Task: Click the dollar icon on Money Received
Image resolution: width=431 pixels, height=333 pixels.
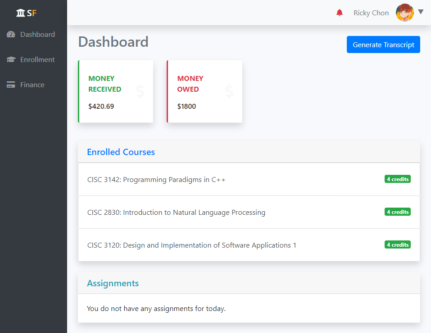Action: [140, 91]
